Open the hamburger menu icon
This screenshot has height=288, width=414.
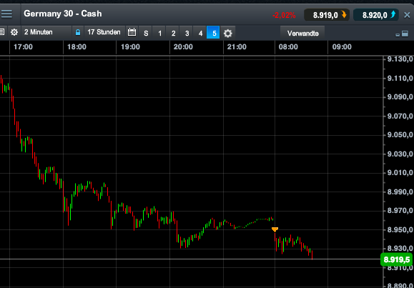[6, 14]
